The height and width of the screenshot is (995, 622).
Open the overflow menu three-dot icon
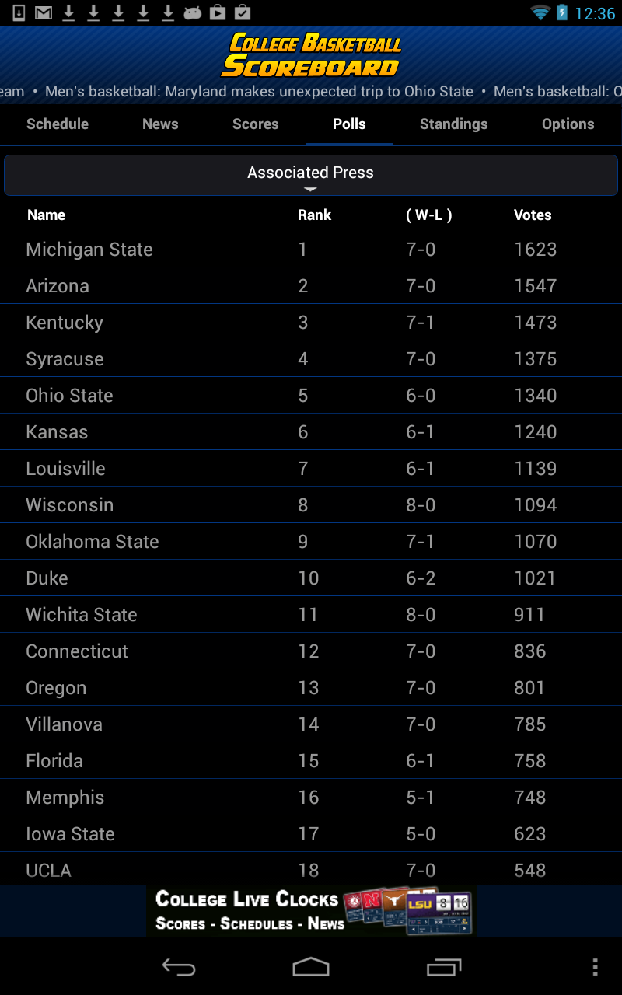[x=595, y=967]
